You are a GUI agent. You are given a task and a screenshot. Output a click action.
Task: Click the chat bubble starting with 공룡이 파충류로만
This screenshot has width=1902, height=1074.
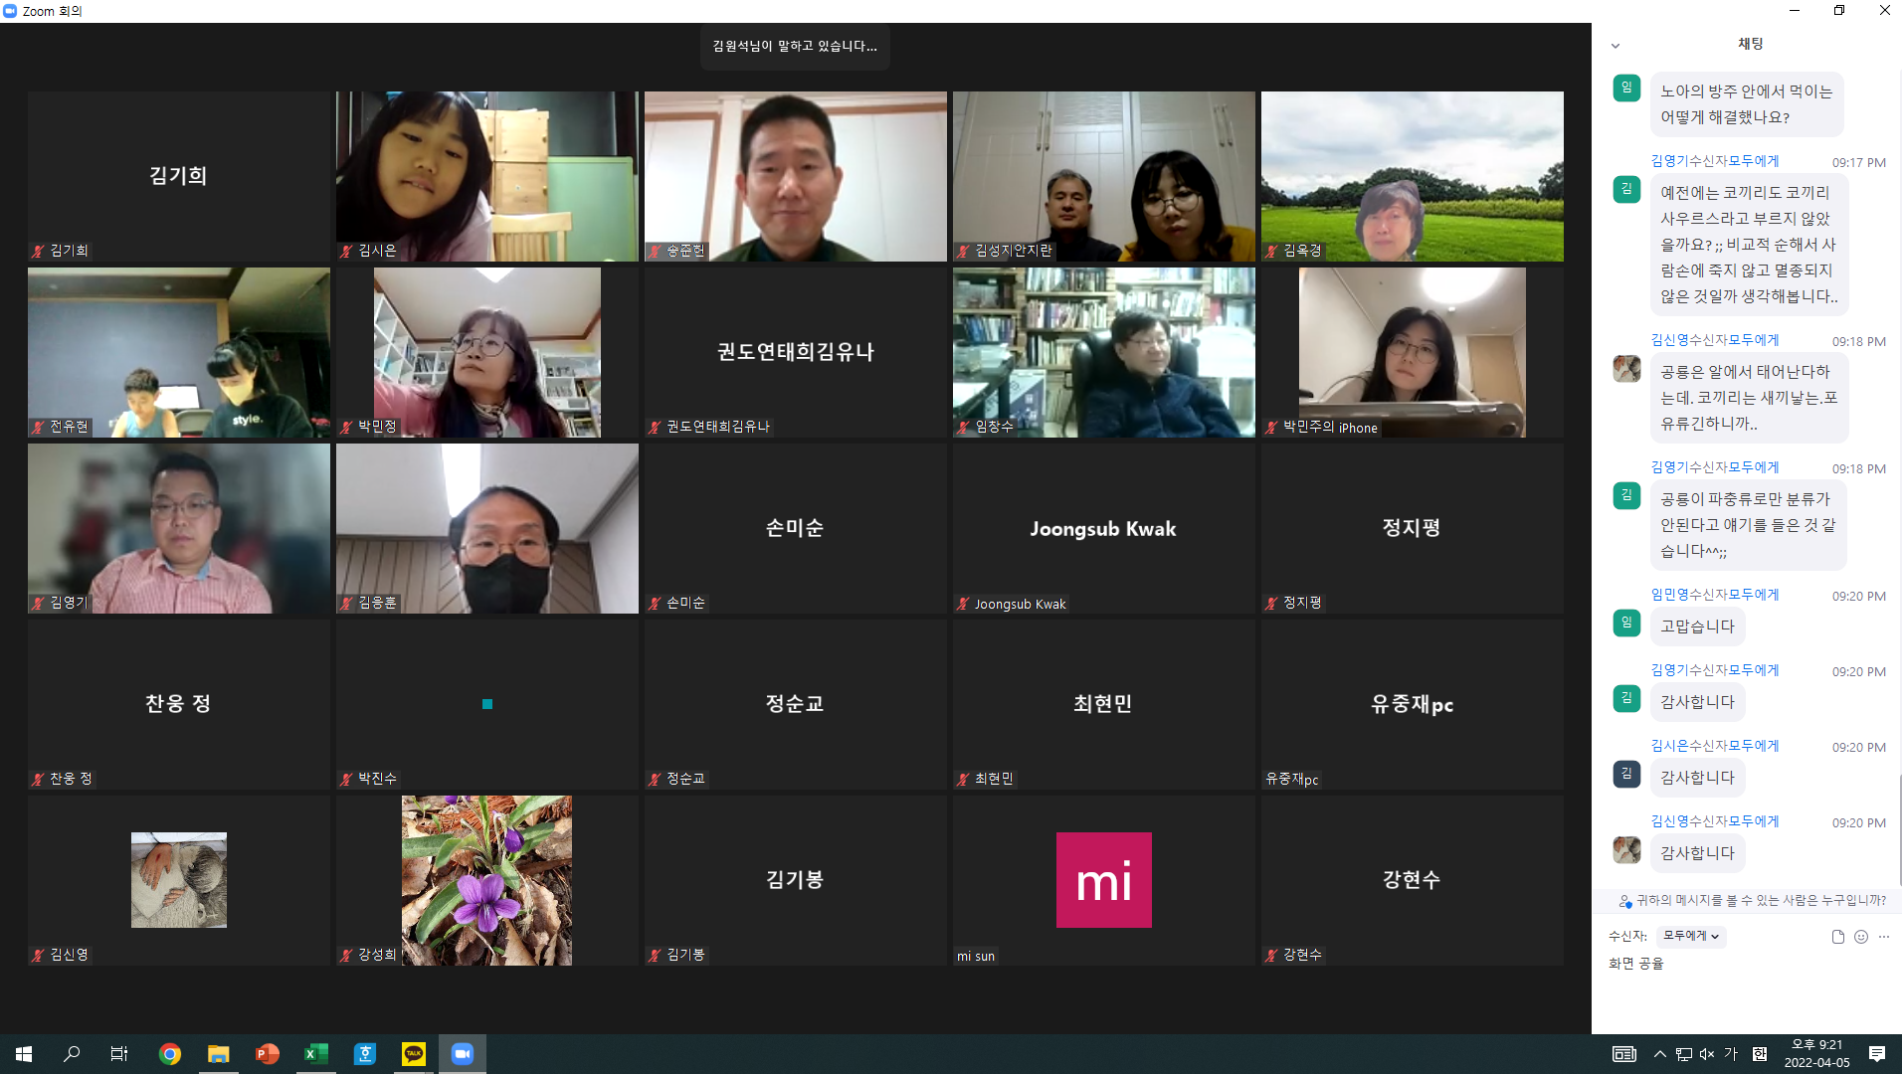click(1748, 525)
